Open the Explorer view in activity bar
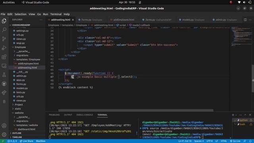This screenshot has height=143, width=254. [x=4, y=21]
